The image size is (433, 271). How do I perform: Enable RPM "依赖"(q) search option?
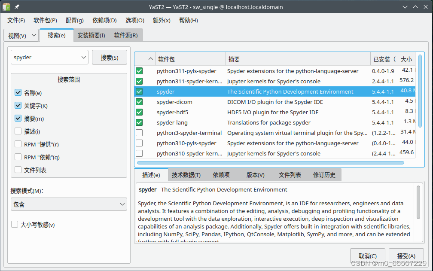[x=18, y=157]
